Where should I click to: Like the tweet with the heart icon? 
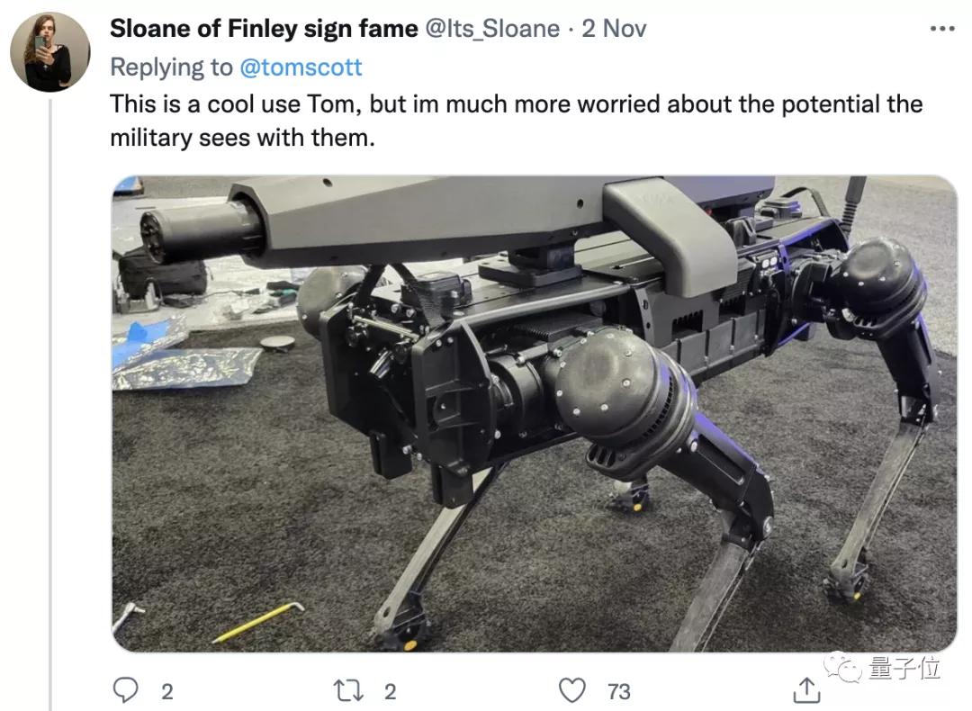[x=572, y=690]
